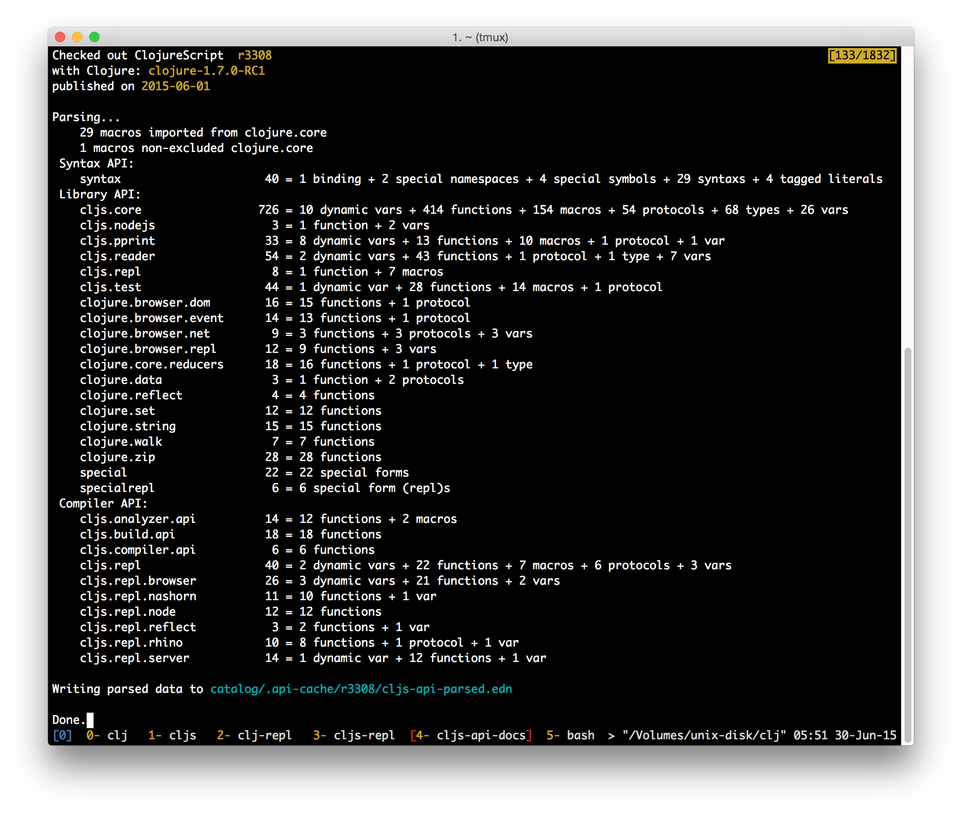The image size is (962, 814).
Task: Click the 'Syntax API:' heading
Action: [x=97, y=163]
